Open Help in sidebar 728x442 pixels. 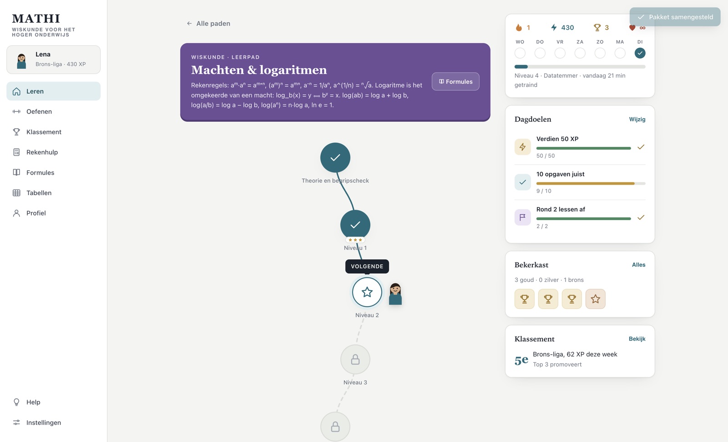53,402
